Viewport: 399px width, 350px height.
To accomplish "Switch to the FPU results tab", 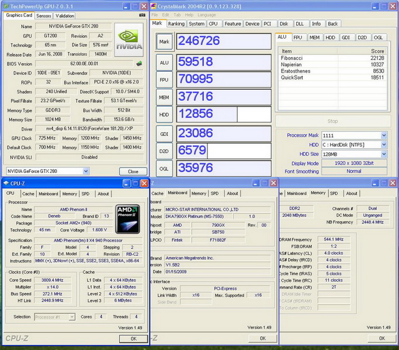I will tap(298, 37).
